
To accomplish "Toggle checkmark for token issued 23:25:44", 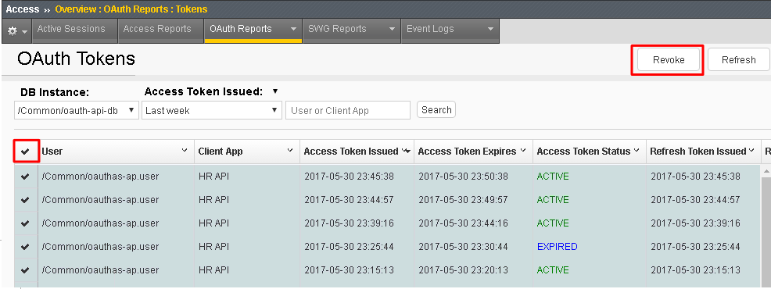I will click(25, 246).
